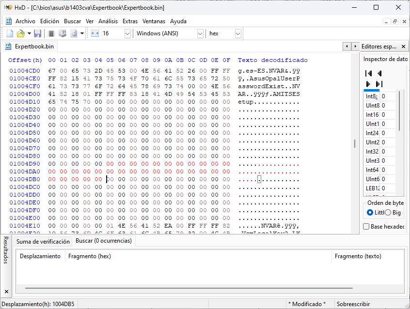Viewport: 410px width, 309px height.
Task: Select Little endian byte order
Action: (x=375, y=213)
